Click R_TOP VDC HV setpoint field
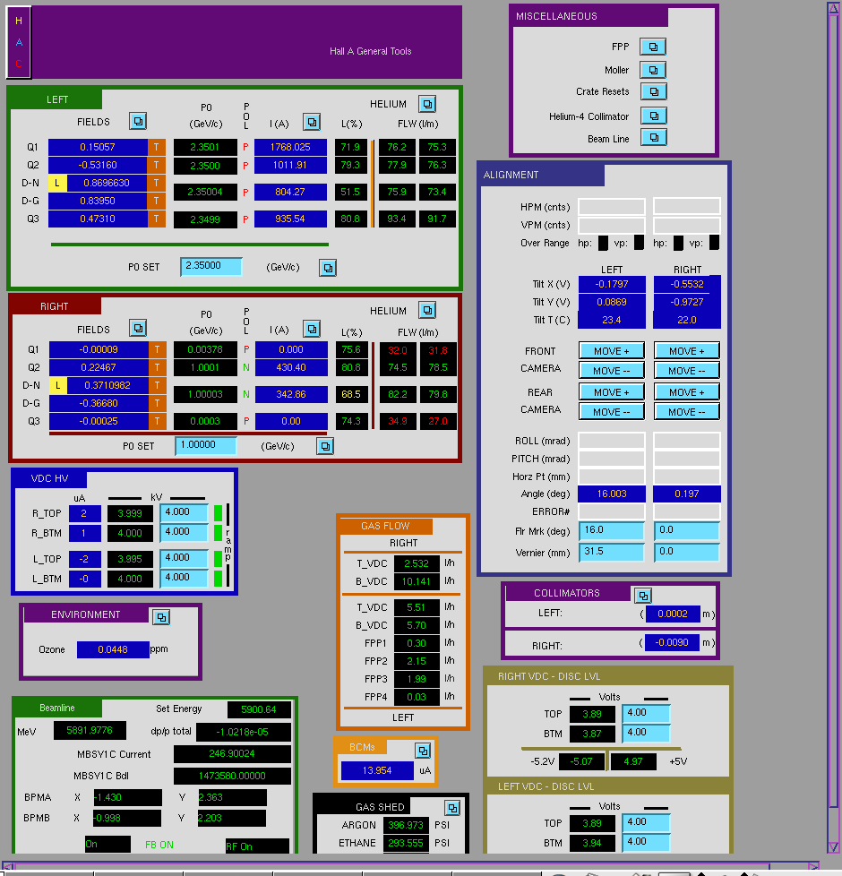This screenshot has height=876, width=842. point(185,512)
